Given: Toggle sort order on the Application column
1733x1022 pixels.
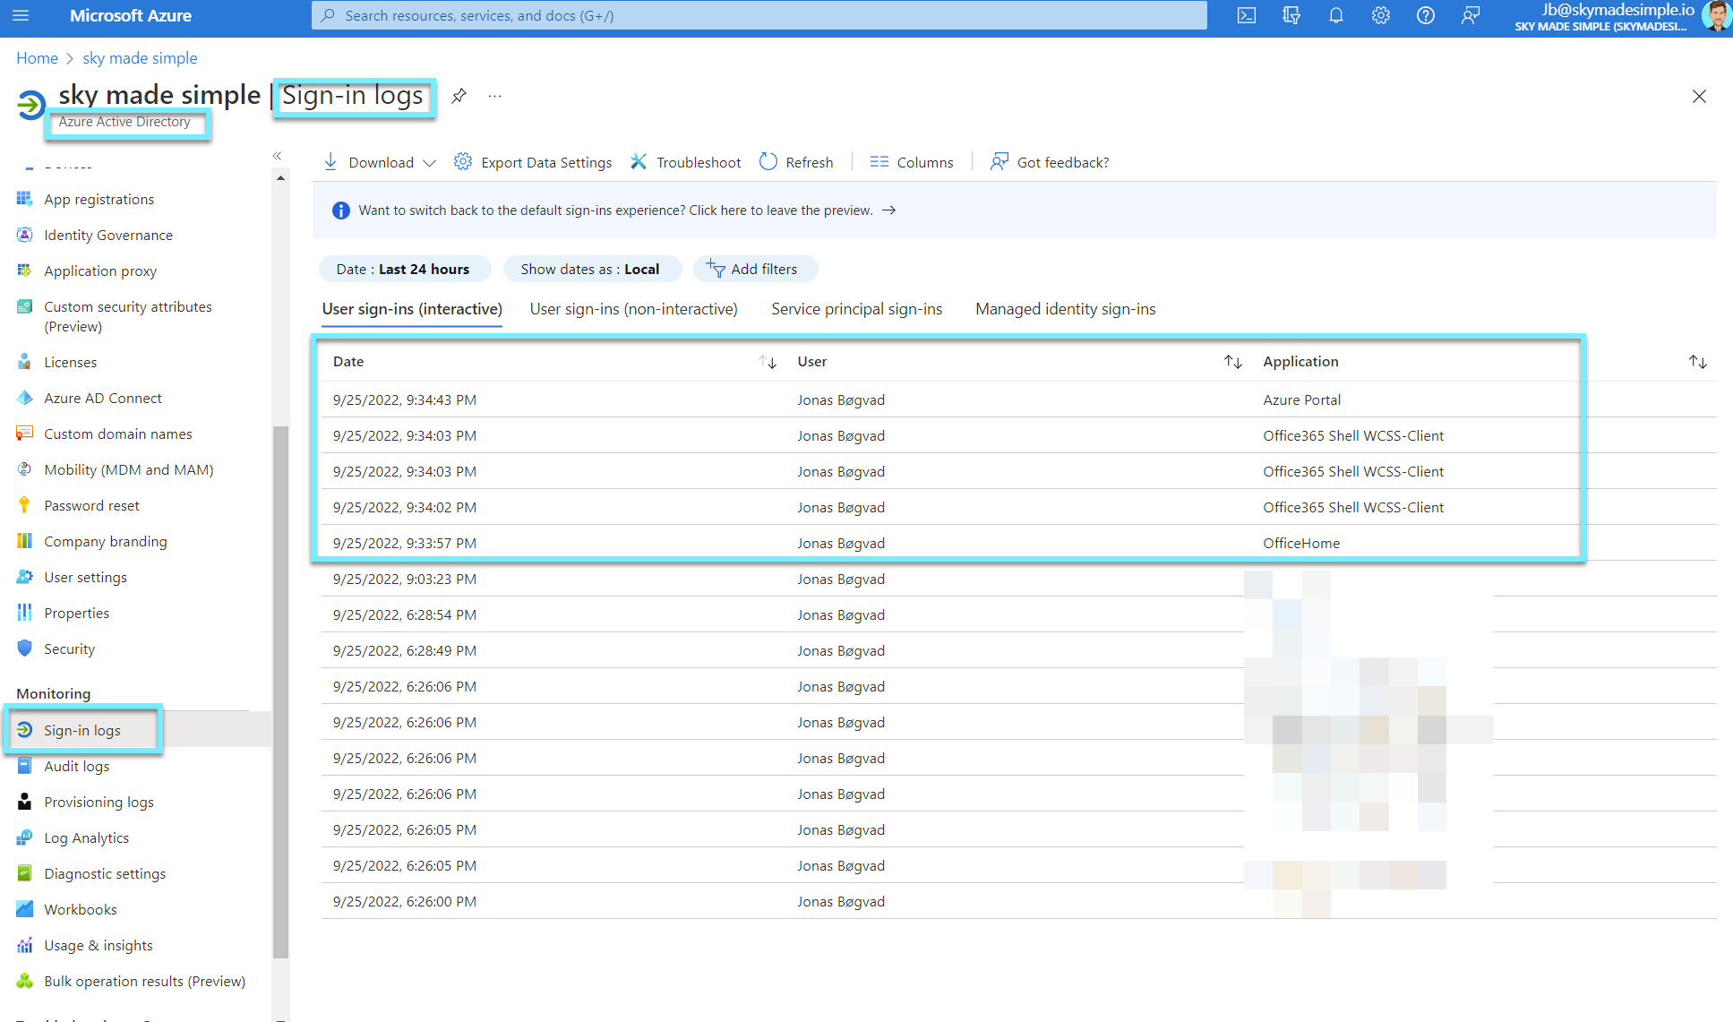Looking at the screenshot, I should click(1697, 362).
